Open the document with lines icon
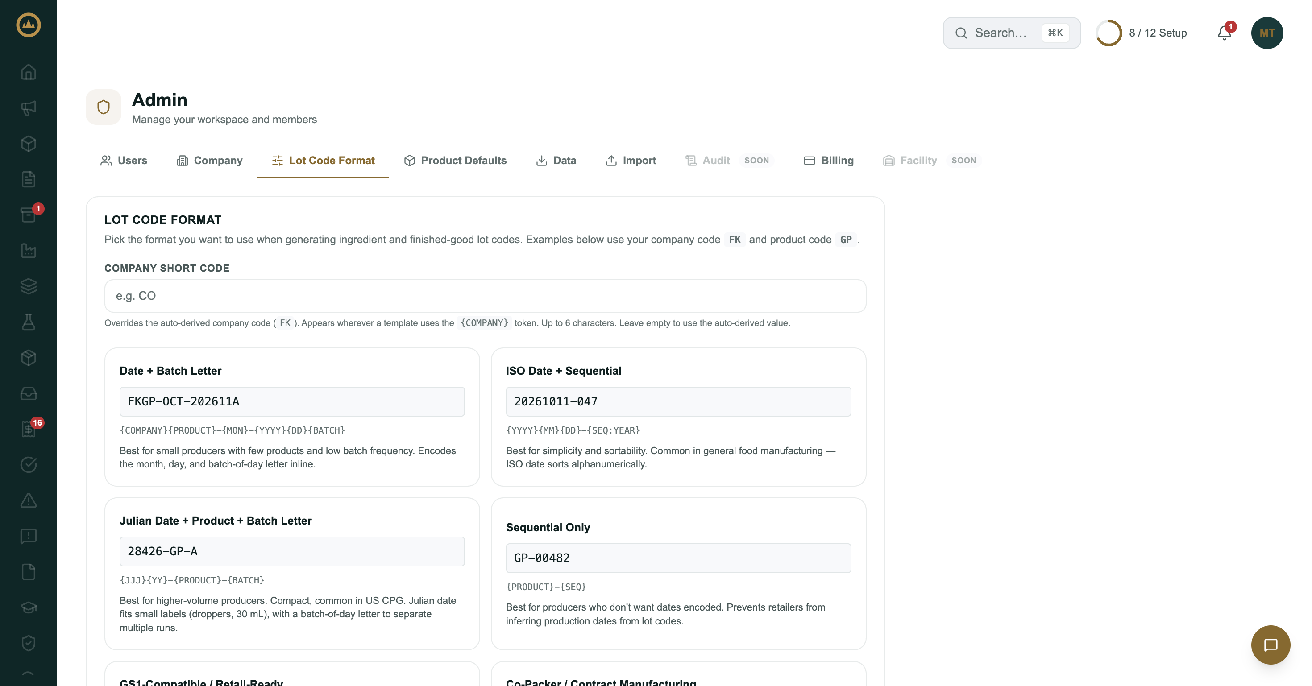1312x686 pixels. (29, 179)
